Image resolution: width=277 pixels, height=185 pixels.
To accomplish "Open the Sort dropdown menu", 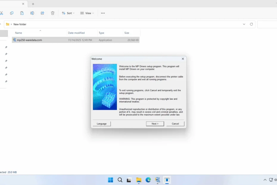I will point(68,13).
